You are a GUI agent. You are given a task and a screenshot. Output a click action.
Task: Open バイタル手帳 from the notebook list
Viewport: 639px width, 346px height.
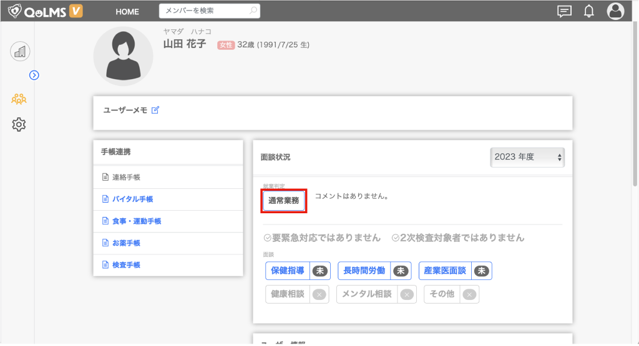pyautogui.click(x=132, y=199)
